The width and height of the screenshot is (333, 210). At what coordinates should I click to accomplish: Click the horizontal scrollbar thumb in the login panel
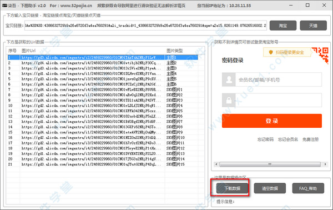270,164
